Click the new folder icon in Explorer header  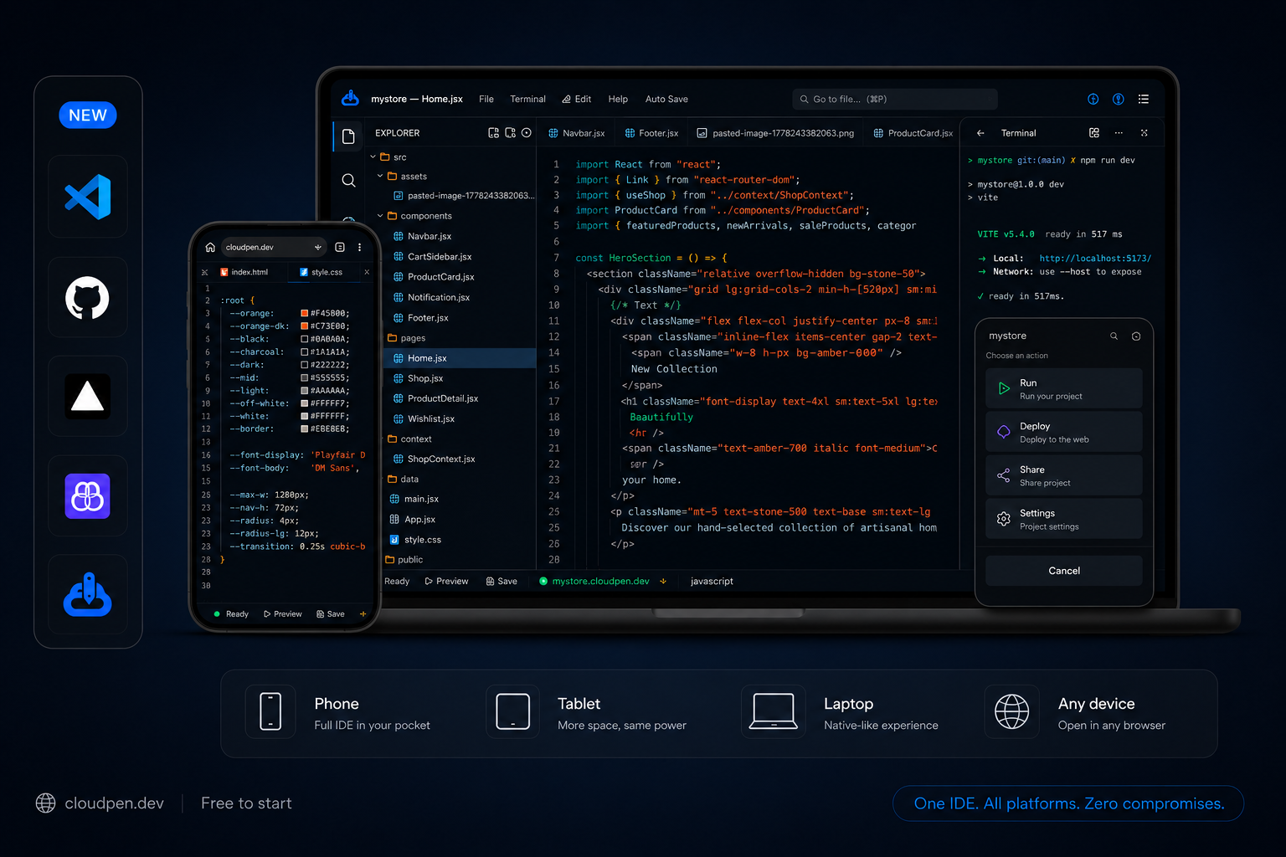510,133
